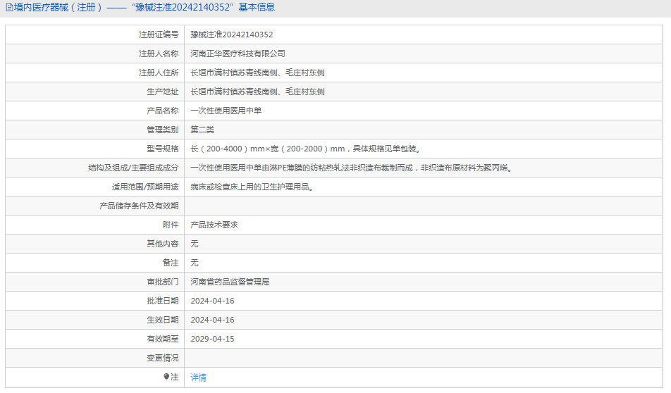Click the 管理类别 row label
This screenshot has width=671, height=393.
(x=162, y=130)
